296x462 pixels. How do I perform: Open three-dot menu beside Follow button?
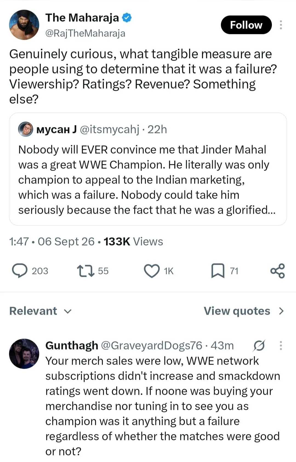[x=281, y=25]
